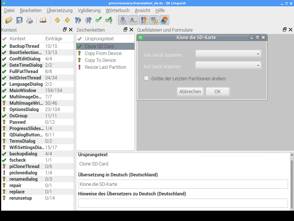Select the ConfEditDialog context

coord(37,59)
